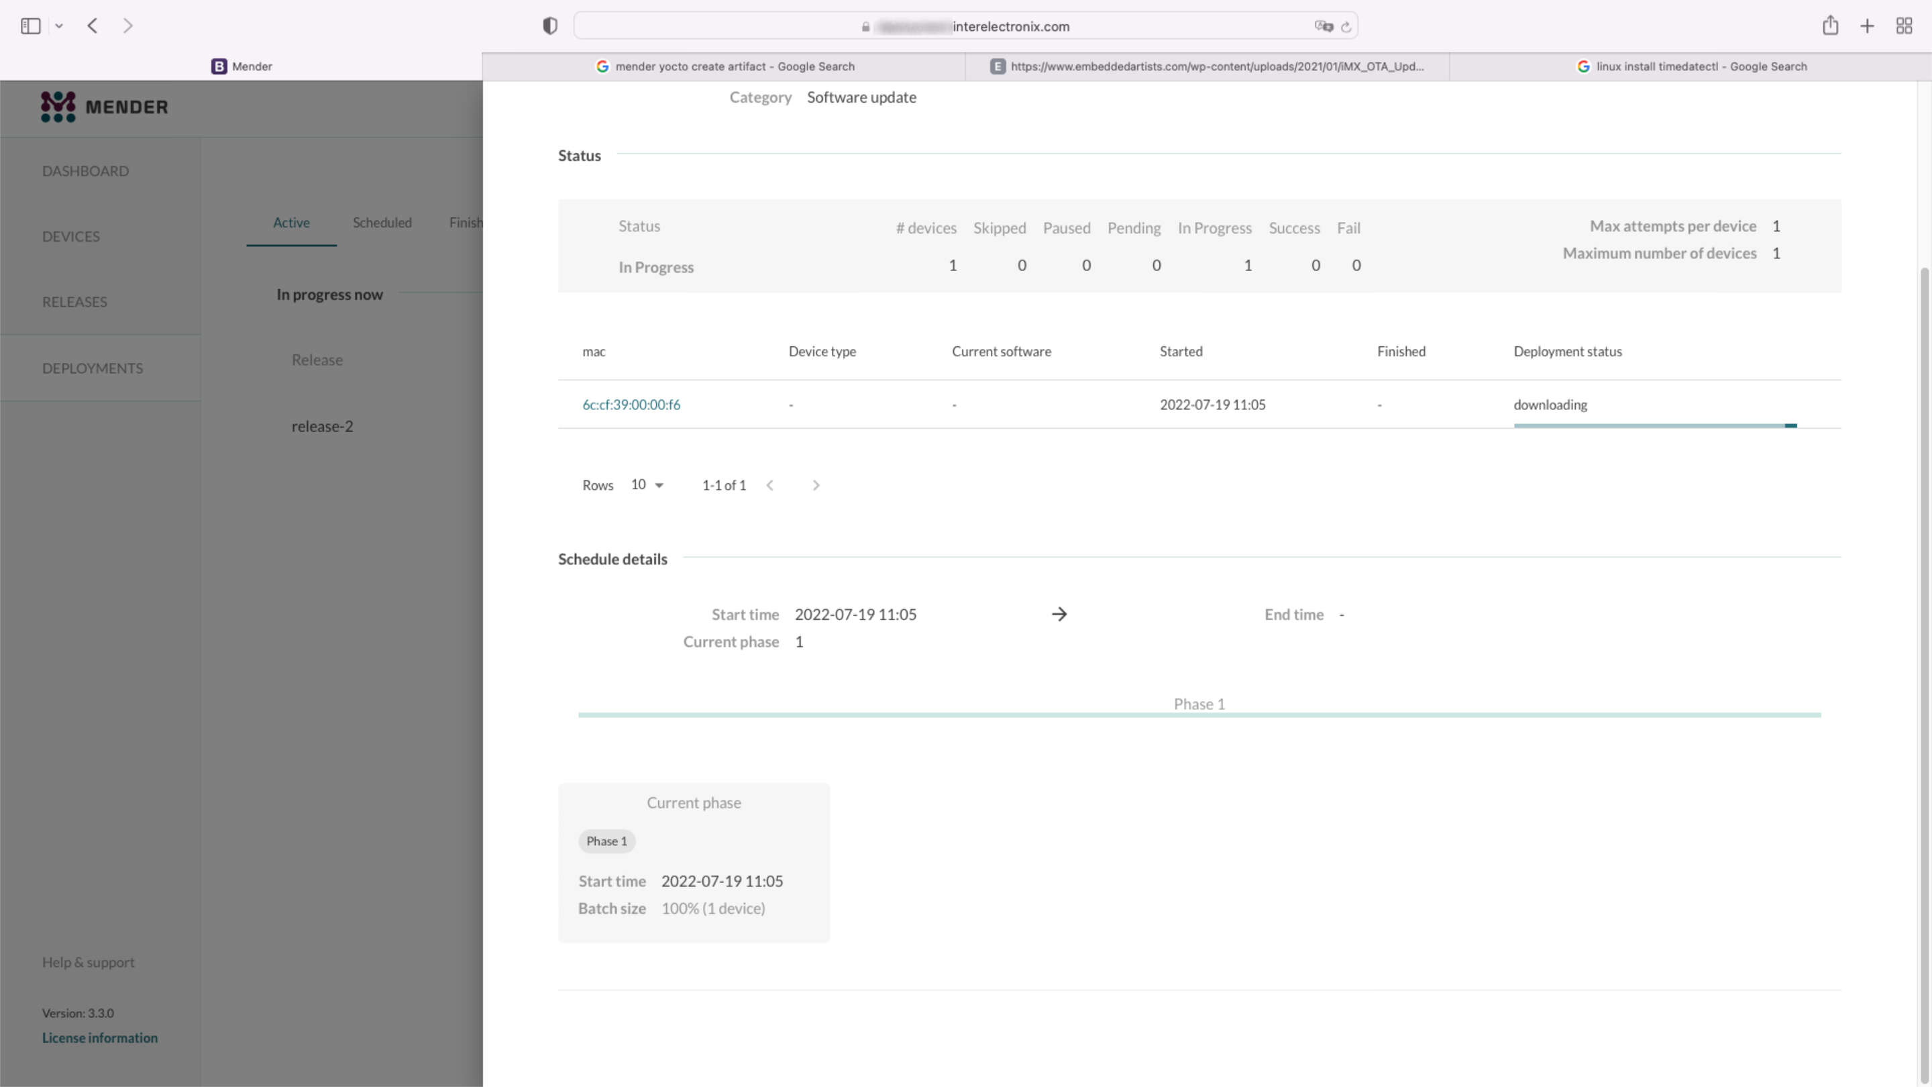The height and width of the screenshot is (1087, 1932).
Task: Click the browser privacy shield icon
Action: [549, 25]
